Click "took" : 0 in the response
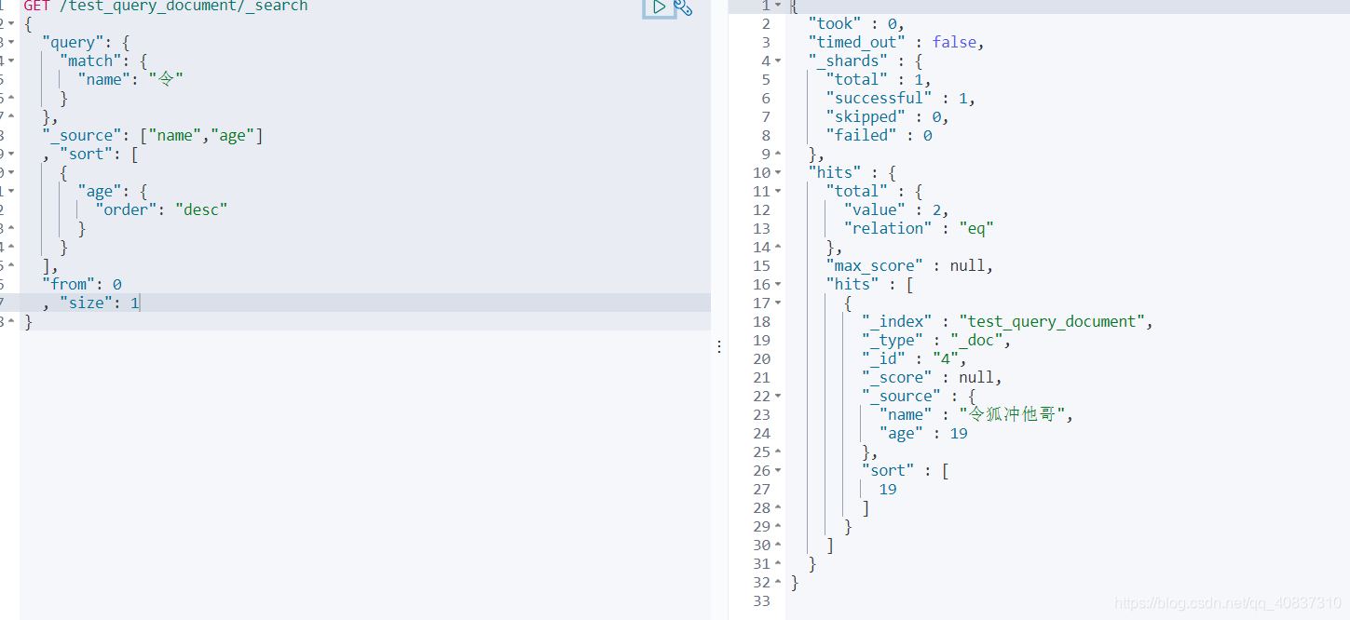The height and width of the screenshot is (620, 1350). pos(856,23)
